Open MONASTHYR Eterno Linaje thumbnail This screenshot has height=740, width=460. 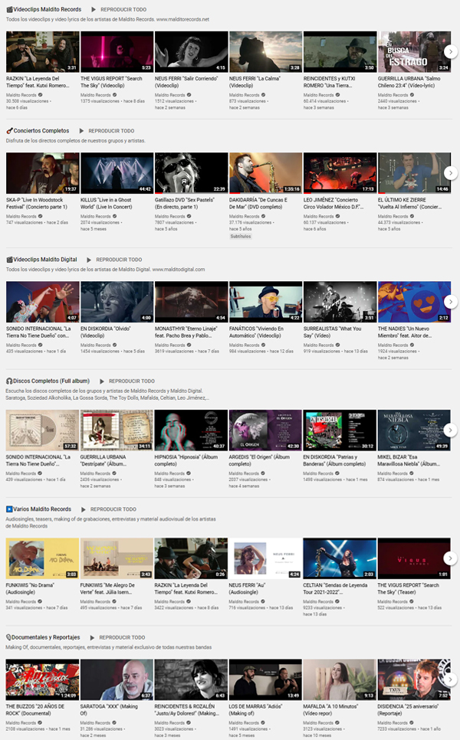coord(191,302)
